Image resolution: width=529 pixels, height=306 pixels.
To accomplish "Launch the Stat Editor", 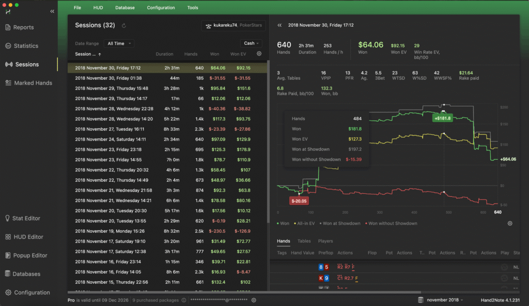I will pyautogui.click(x=26, y=218).
